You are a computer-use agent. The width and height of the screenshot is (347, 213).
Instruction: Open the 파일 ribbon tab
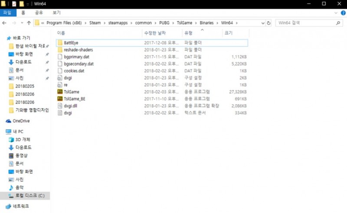tap(8, 13)
